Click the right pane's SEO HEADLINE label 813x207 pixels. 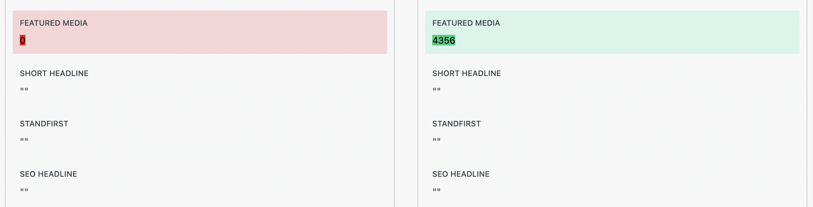pos(461,174)
